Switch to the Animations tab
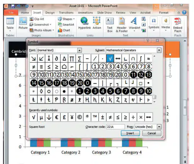This screenshot has width=194, height=164. pyautogui.click(x=85, y=13)
